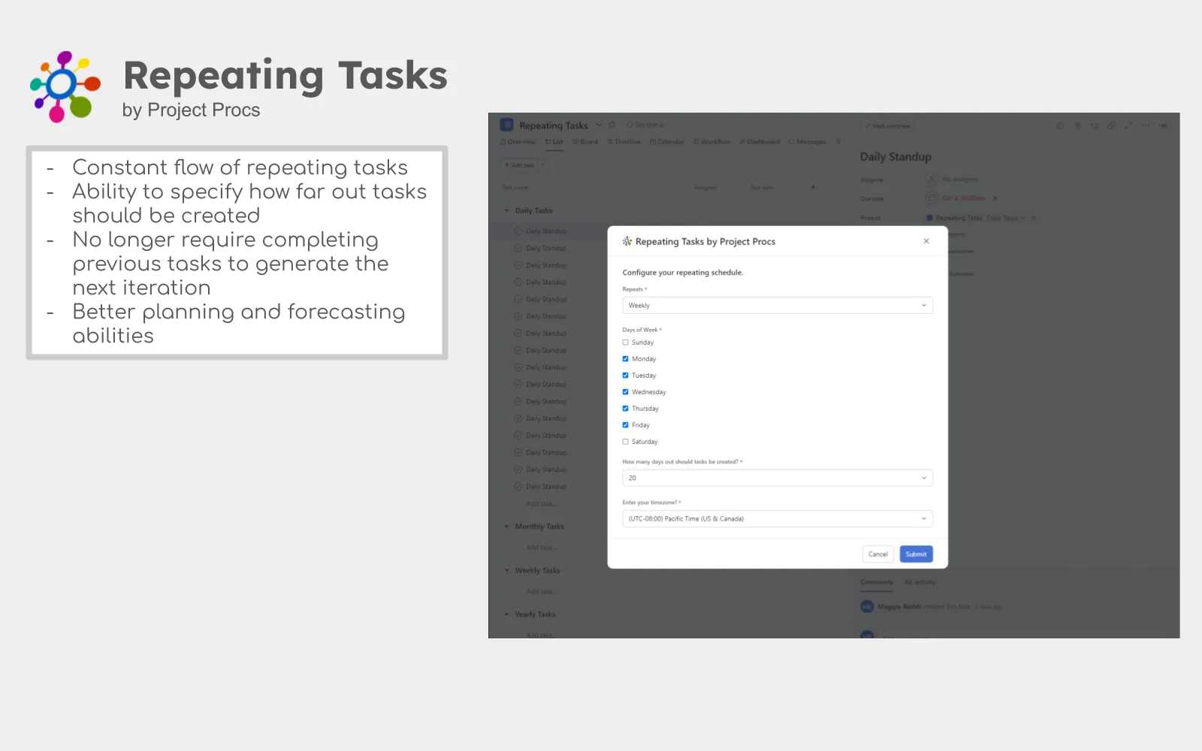Uncheck the Wednesday checkbox

(625, 392)
